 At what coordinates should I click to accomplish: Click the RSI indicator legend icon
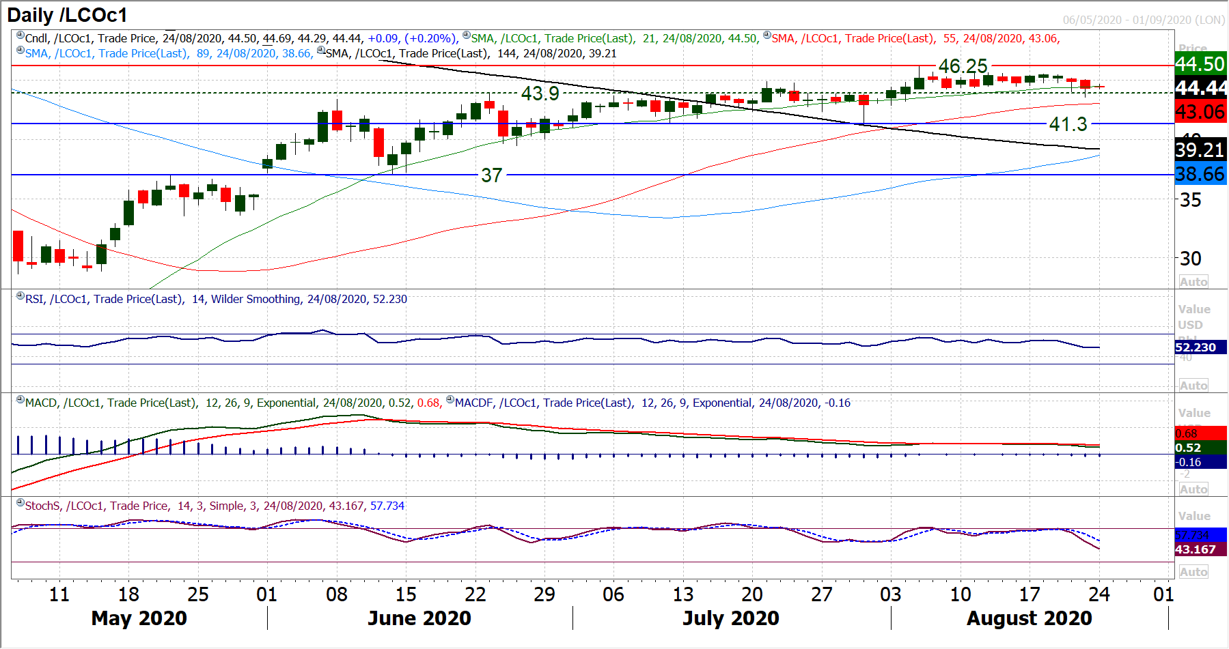[20, 295]
